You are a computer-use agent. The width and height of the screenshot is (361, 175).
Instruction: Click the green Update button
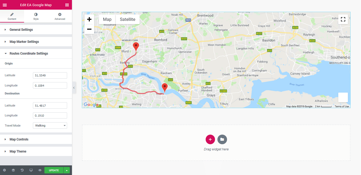click(54, 170)
